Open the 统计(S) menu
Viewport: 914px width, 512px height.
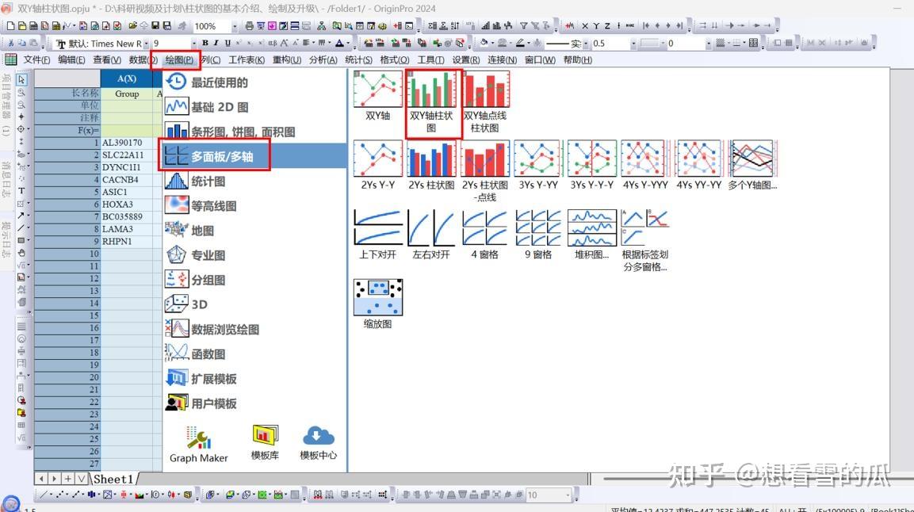click(x=358, y=60)
